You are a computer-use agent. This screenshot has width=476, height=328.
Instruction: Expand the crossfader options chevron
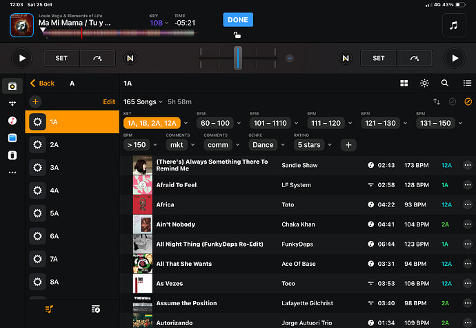click(x=289, y=58)
